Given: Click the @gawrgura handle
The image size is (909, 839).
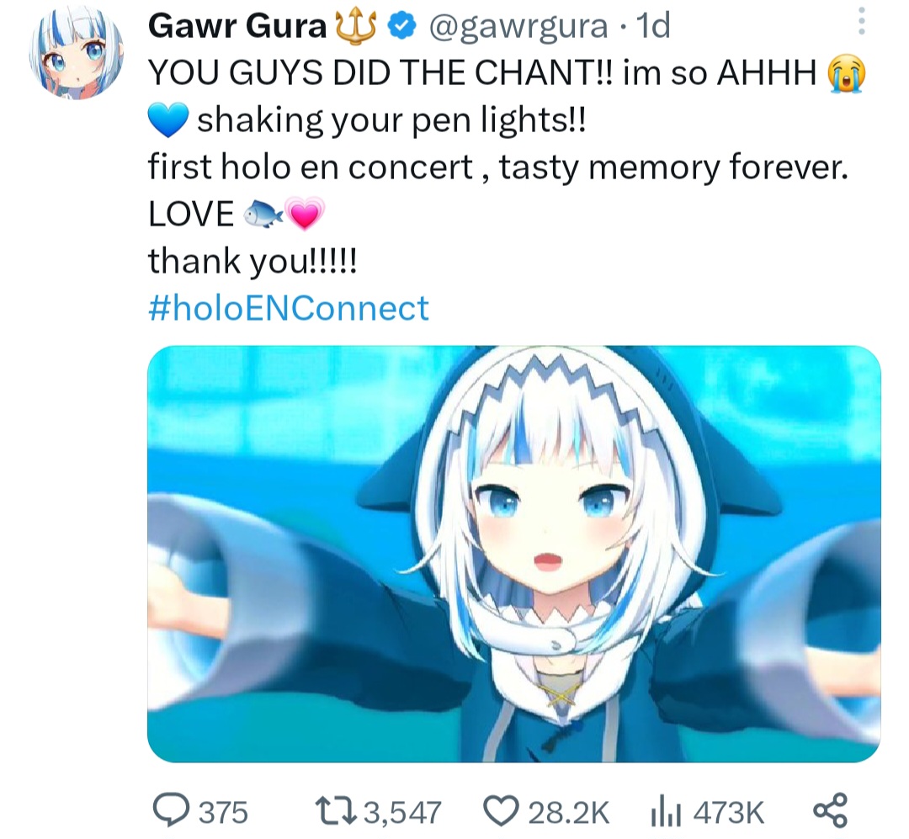Looking at the screenshot, I should click(518, 26).
